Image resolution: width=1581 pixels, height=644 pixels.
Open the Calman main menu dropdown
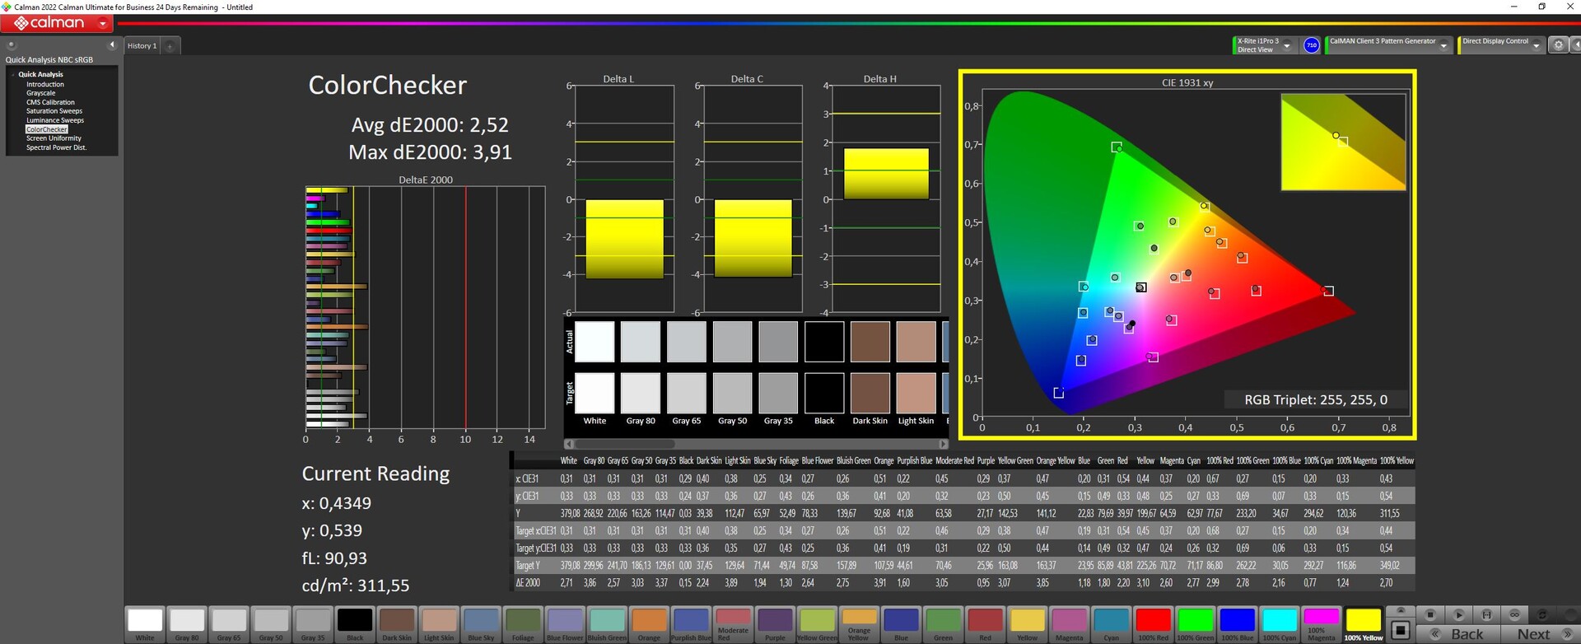(x=103, y=24)
